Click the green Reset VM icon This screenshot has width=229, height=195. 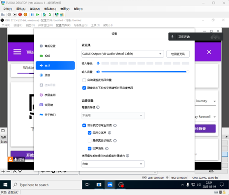[x=38, y=15]
